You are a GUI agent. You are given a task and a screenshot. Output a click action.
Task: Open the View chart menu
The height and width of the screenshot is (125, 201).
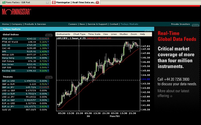click(105, 34)
